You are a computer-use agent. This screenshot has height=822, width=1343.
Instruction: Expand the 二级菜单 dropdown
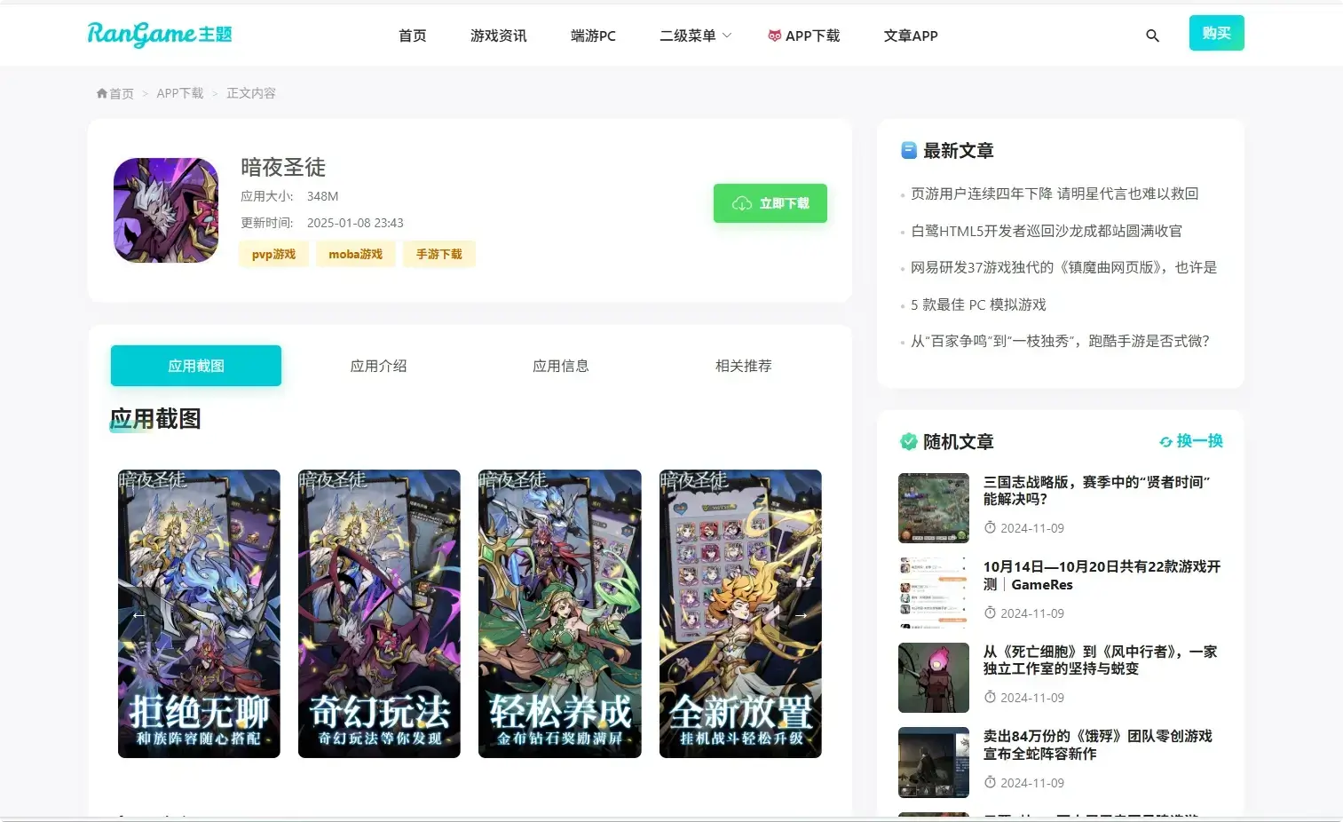695,36
